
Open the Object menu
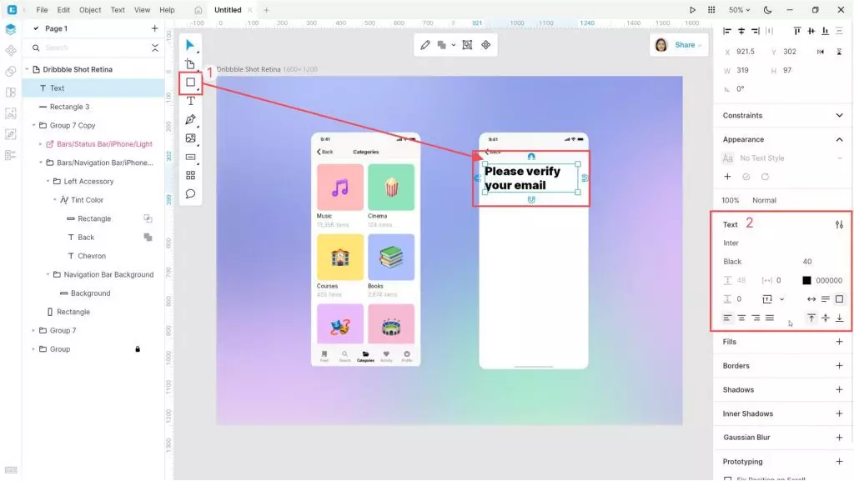coord(90,10)
